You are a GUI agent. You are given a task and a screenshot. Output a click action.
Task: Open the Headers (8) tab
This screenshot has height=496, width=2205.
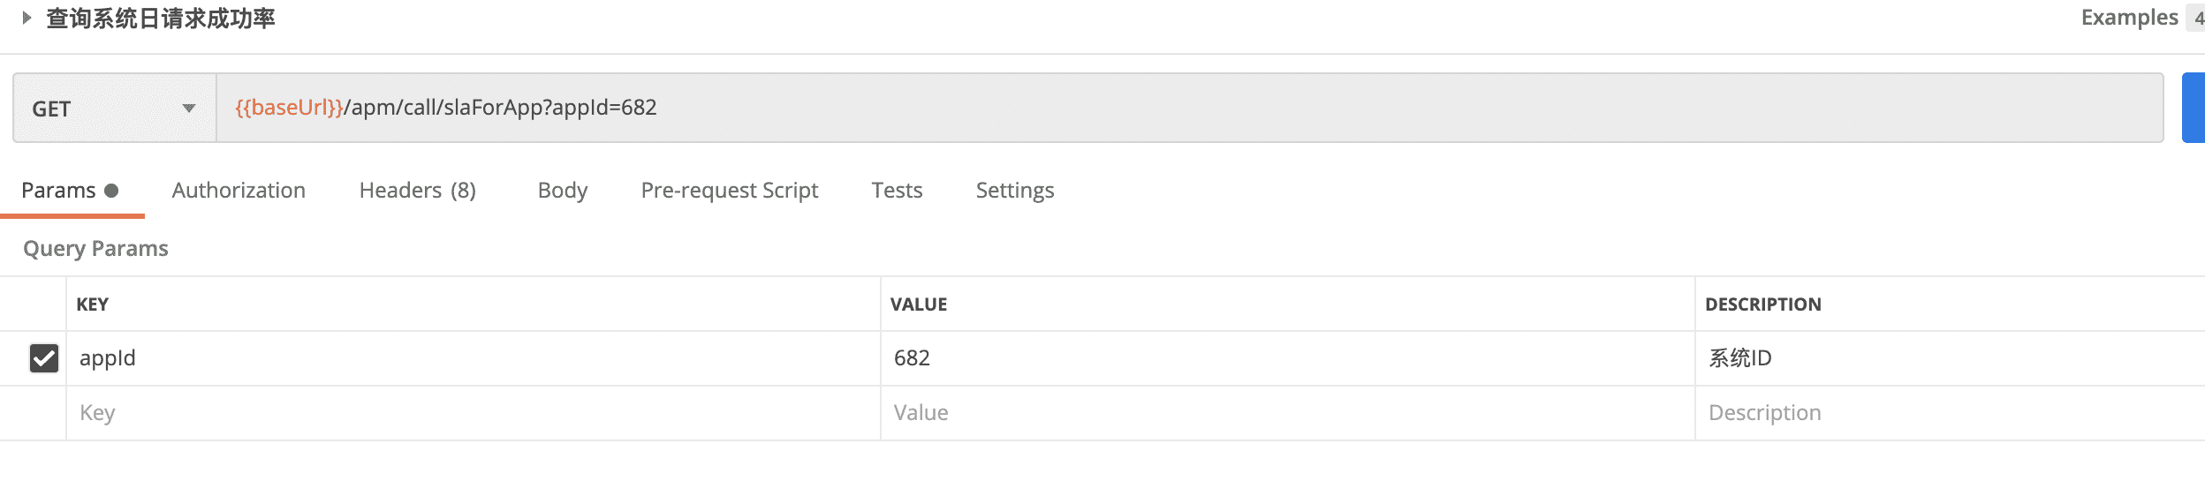[417, 191]
